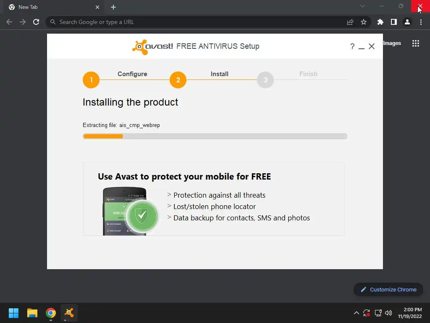Select step 3 Finish circle

(x=265, y=80)
